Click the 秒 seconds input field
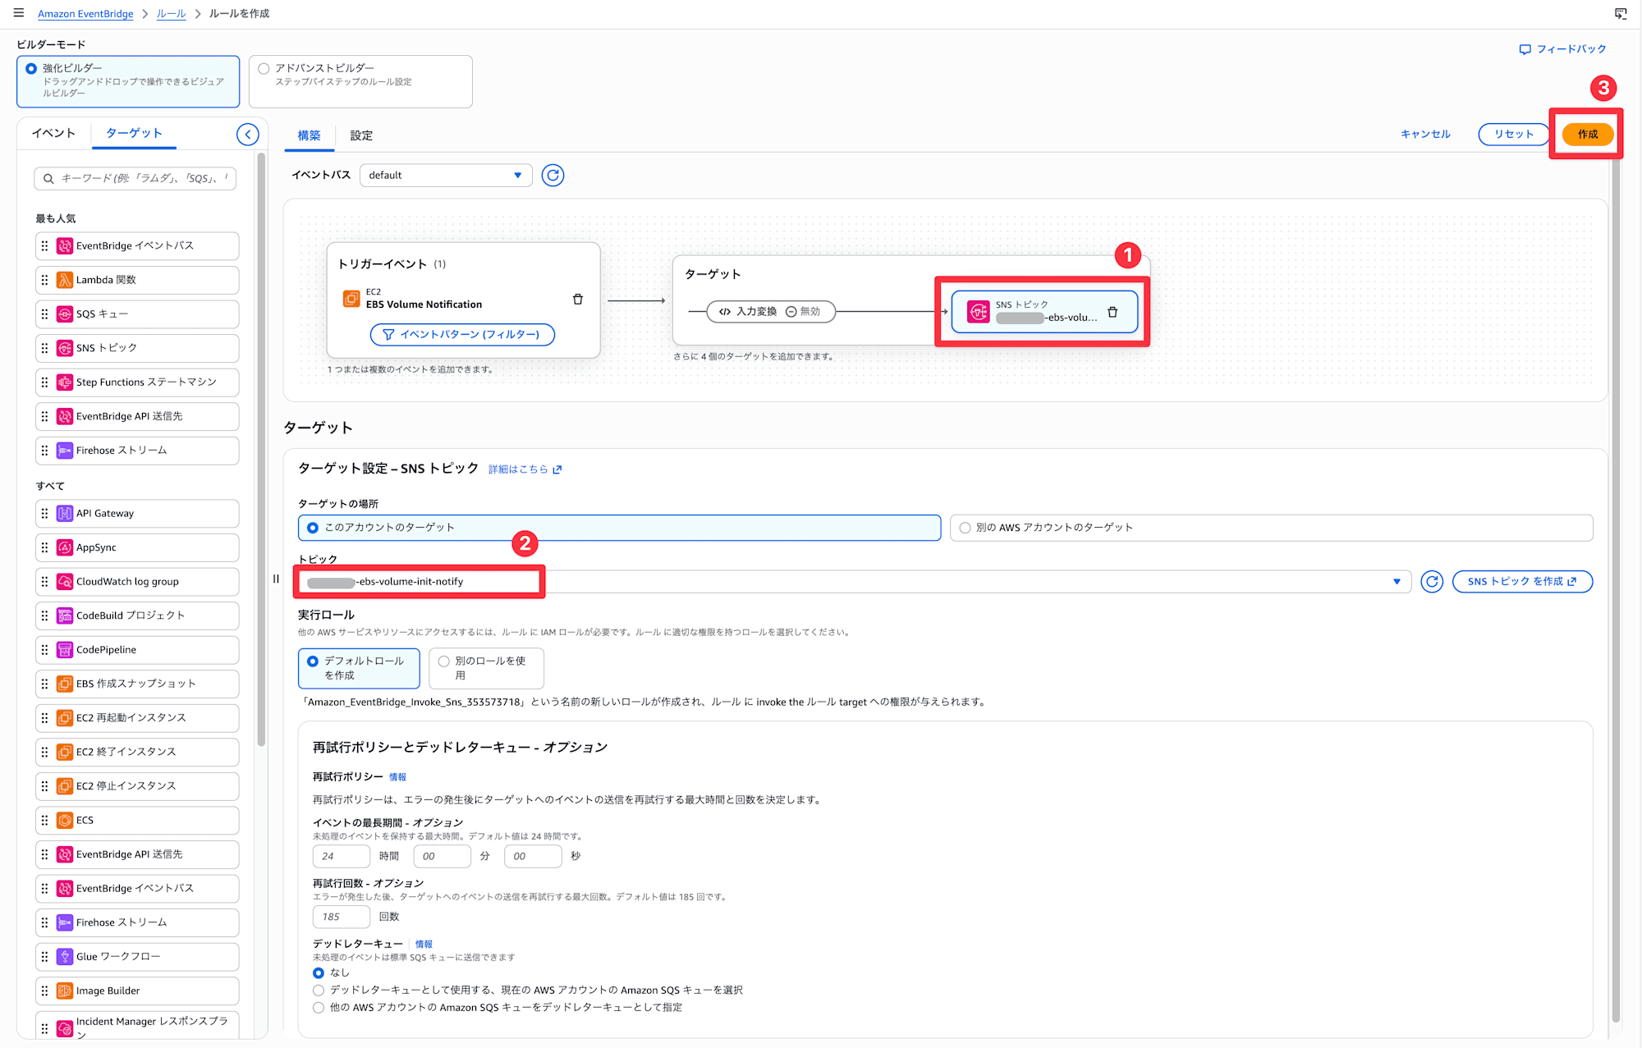The width and height of the screenshot is (1642, 1048). coord(533,856)
